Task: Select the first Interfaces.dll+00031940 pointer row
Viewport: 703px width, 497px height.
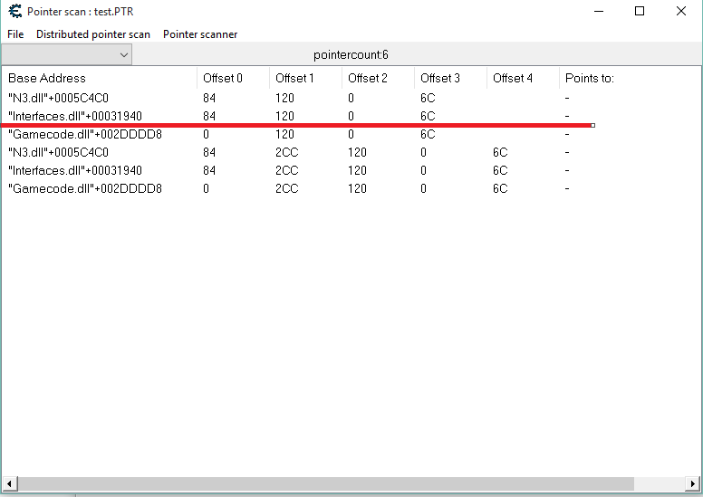Action: point(74,116)
